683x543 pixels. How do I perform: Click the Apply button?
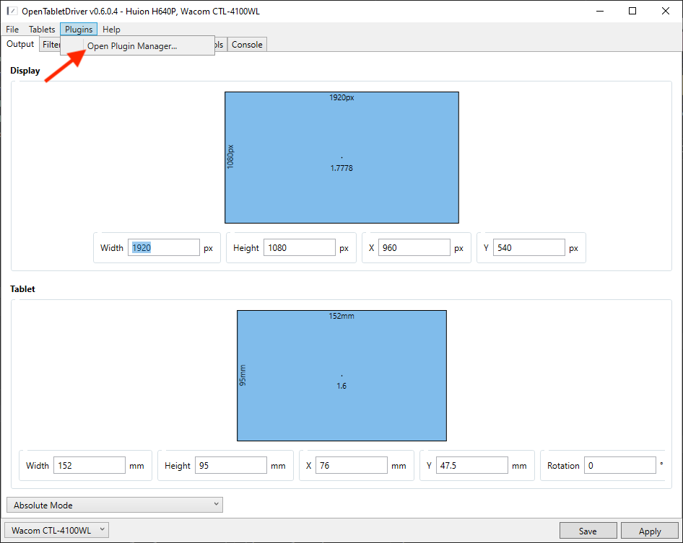point(650,531)
